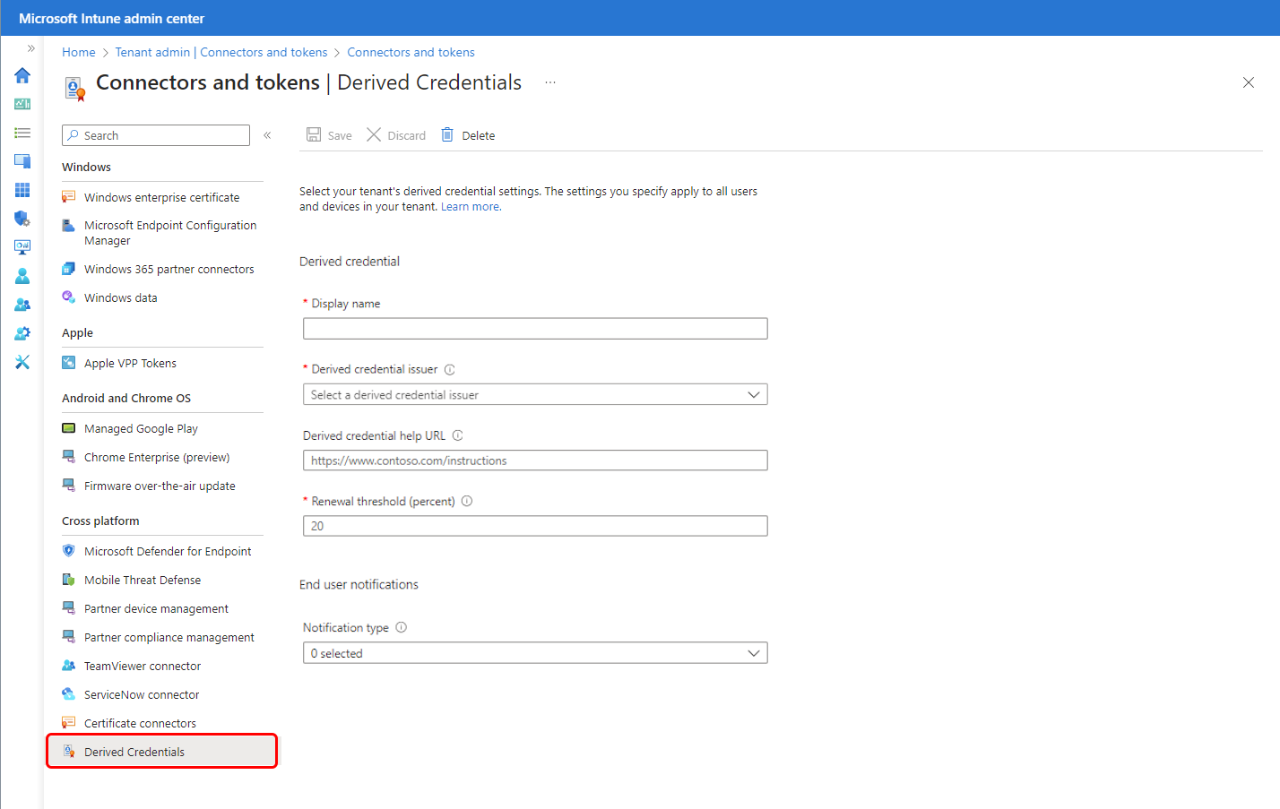Open the Tenant administration icon

coord(22,333)
